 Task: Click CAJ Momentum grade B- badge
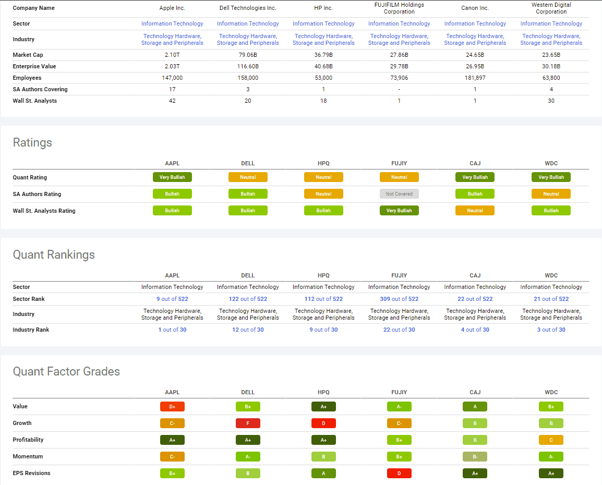pyautogui.click(x=475, y=457)
